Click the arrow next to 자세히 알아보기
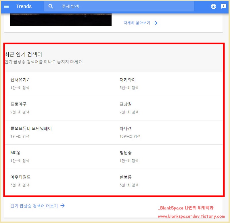 155,23
